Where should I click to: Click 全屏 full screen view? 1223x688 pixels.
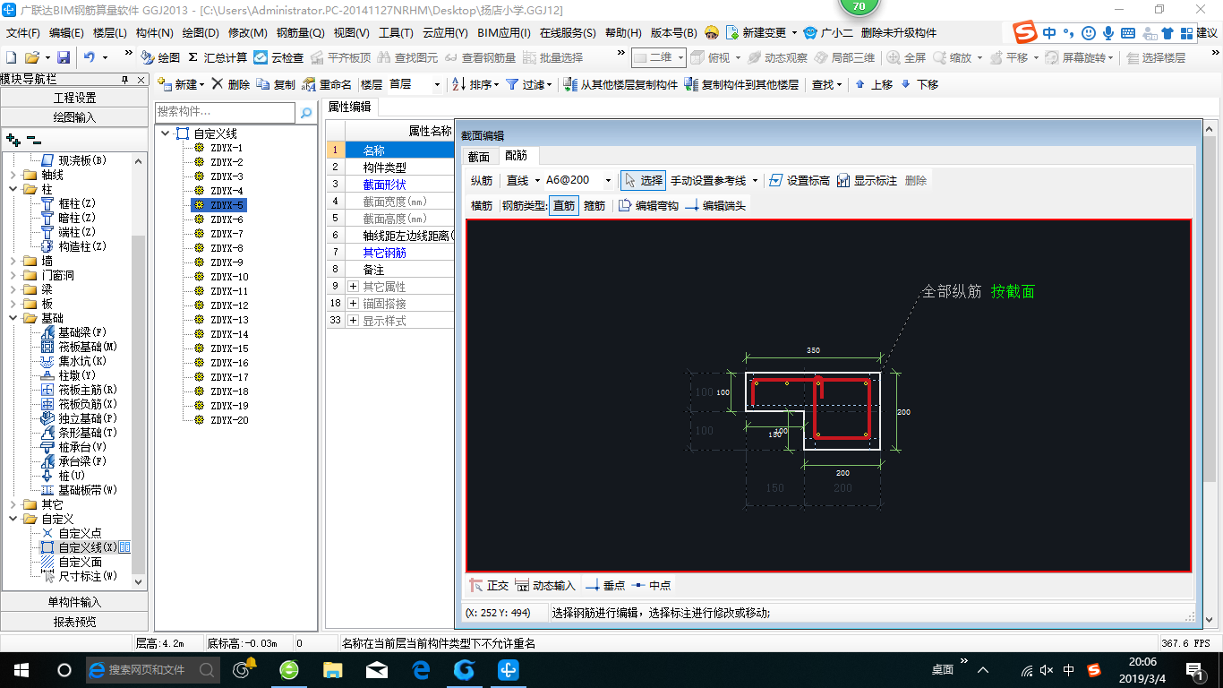(906, 57)
